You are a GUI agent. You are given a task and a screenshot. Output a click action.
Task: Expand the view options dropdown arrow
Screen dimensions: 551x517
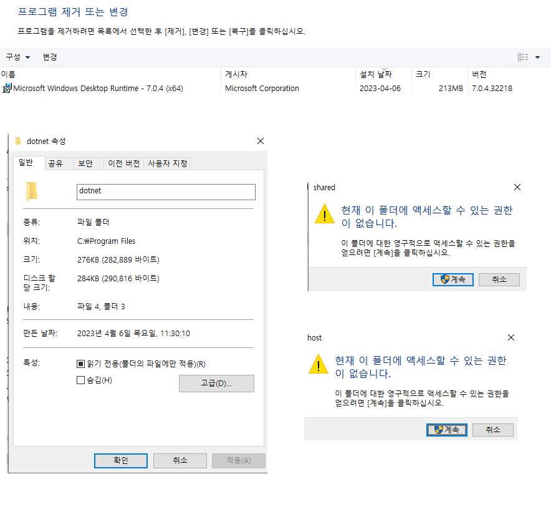pyautogui.click(x=538, y=57)
